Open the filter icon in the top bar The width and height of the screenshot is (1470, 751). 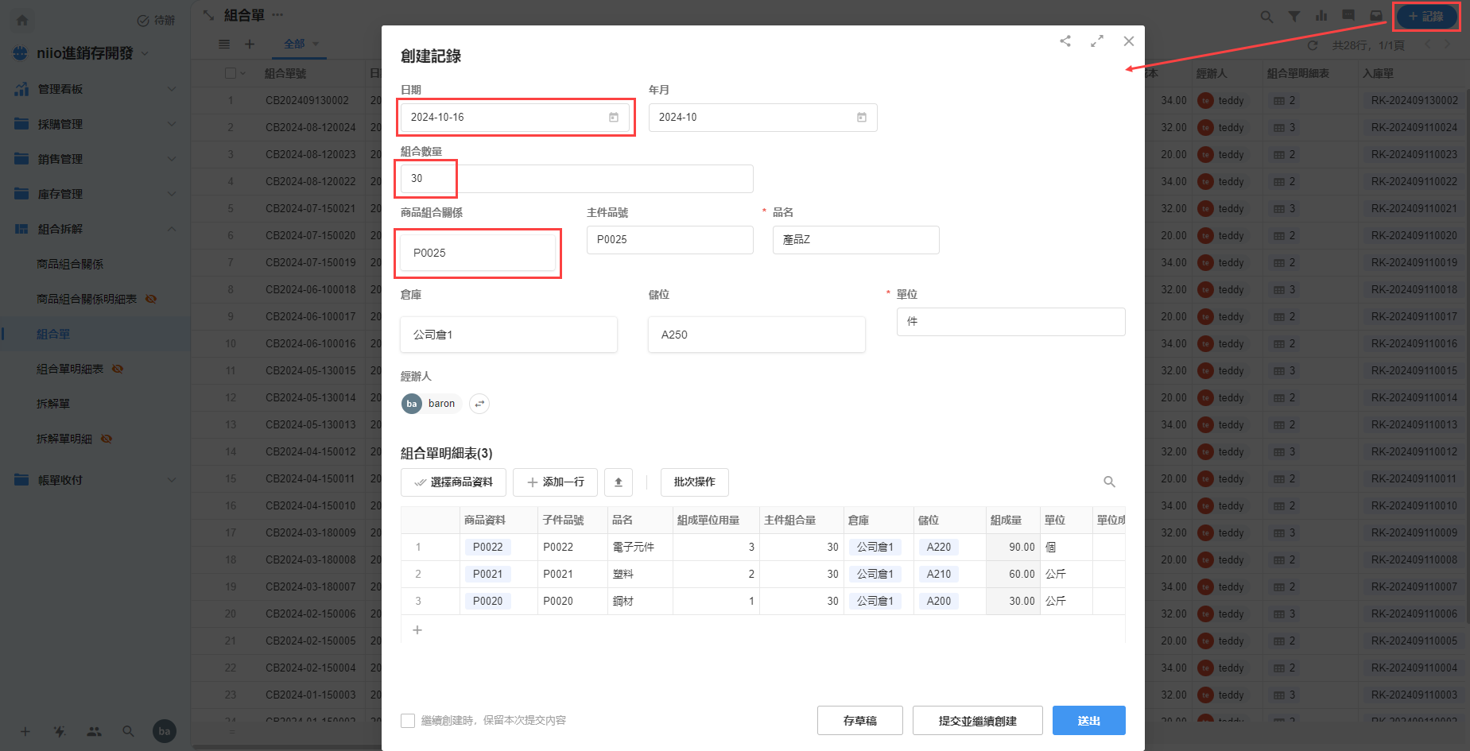[1294, 16]
